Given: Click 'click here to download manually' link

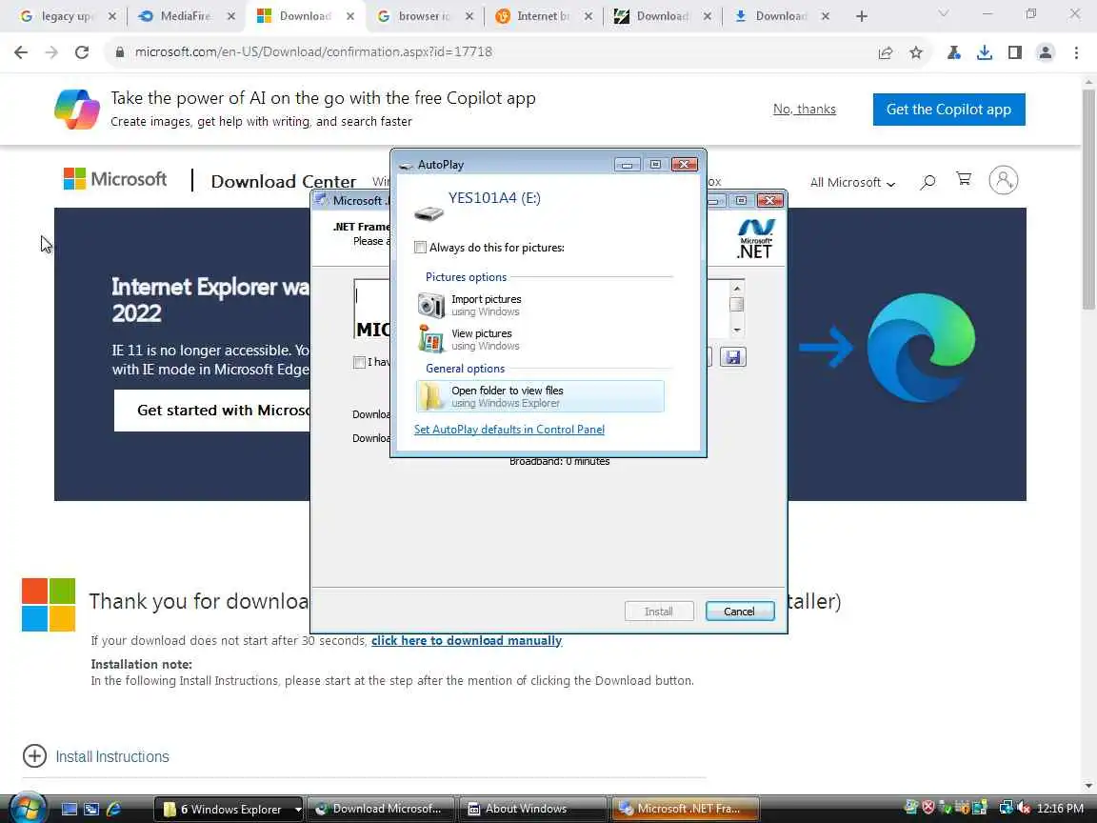Looking at the screenshot, I should 467,640.
